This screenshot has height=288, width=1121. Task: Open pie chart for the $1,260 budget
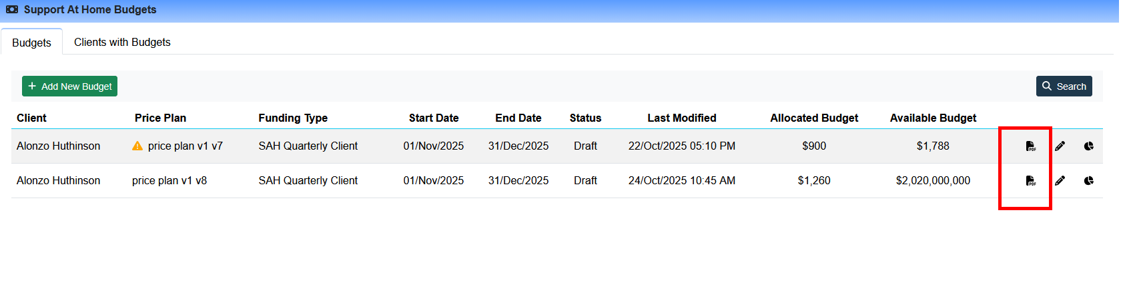[x=1088, y=181]
